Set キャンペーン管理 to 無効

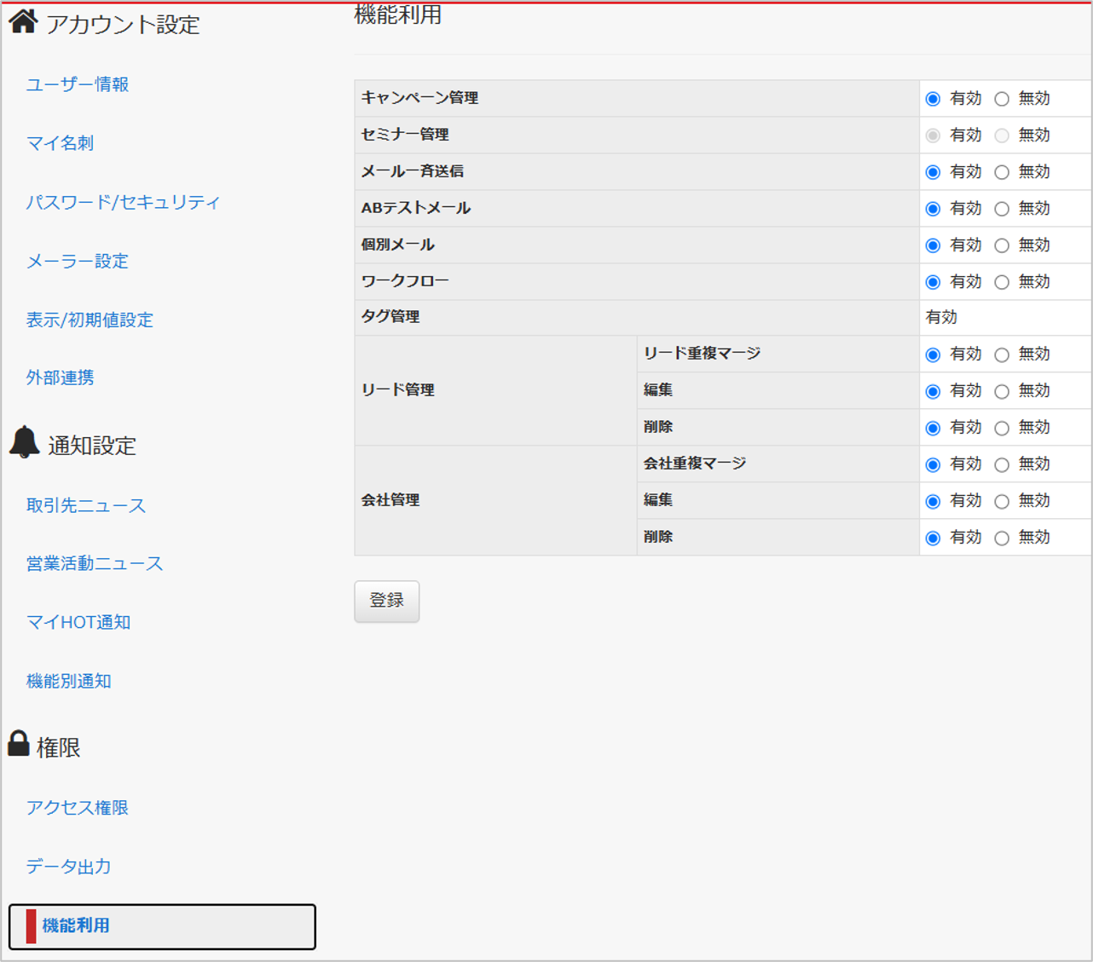[1002, 99]
